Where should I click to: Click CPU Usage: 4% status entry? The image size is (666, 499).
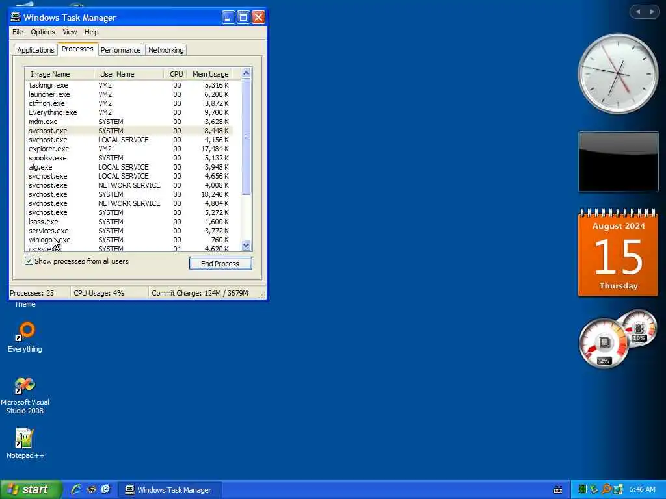click(99, 293)
